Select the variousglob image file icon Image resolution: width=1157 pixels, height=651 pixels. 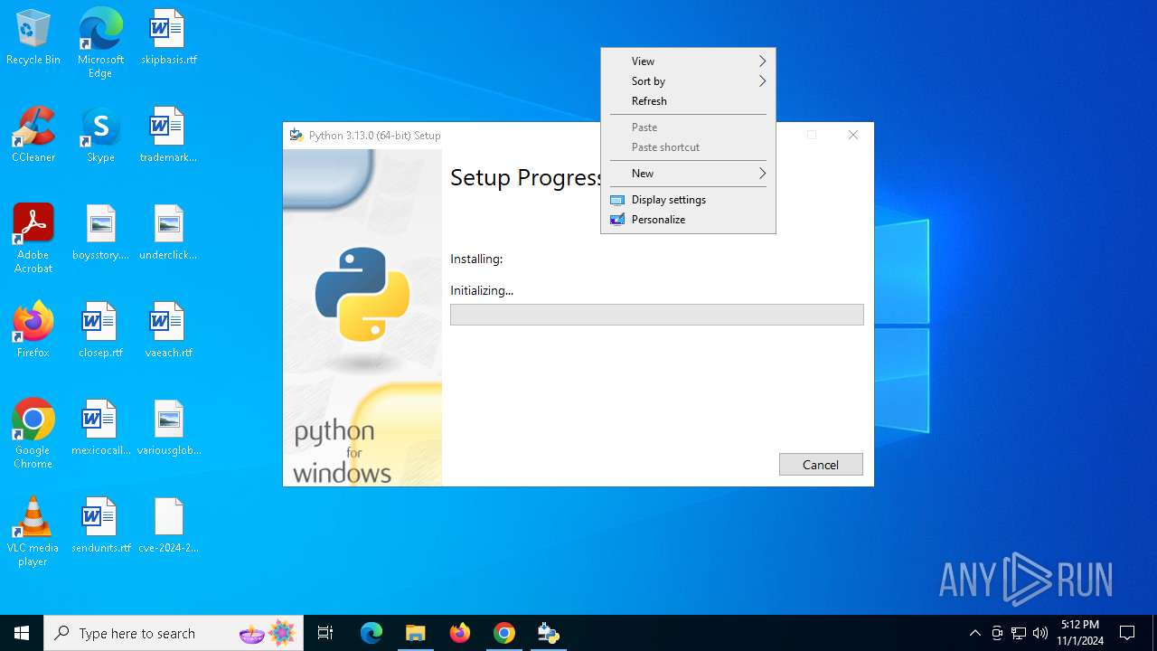coord(168,429)
